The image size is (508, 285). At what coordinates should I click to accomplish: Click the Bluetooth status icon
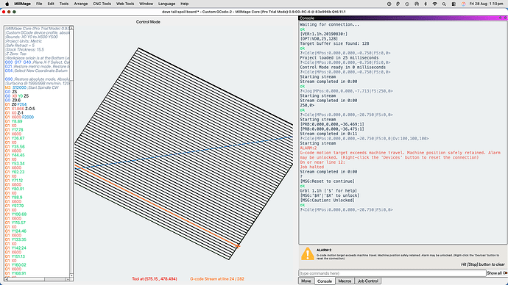tap(426, 4)
